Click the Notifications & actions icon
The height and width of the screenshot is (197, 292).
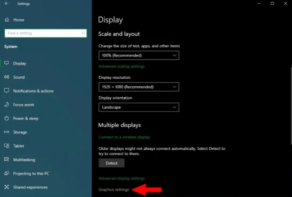coord(7,90)
